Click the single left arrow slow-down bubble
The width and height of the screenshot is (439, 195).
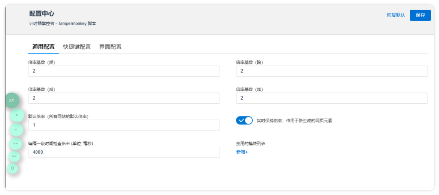(x=16, y=130)
